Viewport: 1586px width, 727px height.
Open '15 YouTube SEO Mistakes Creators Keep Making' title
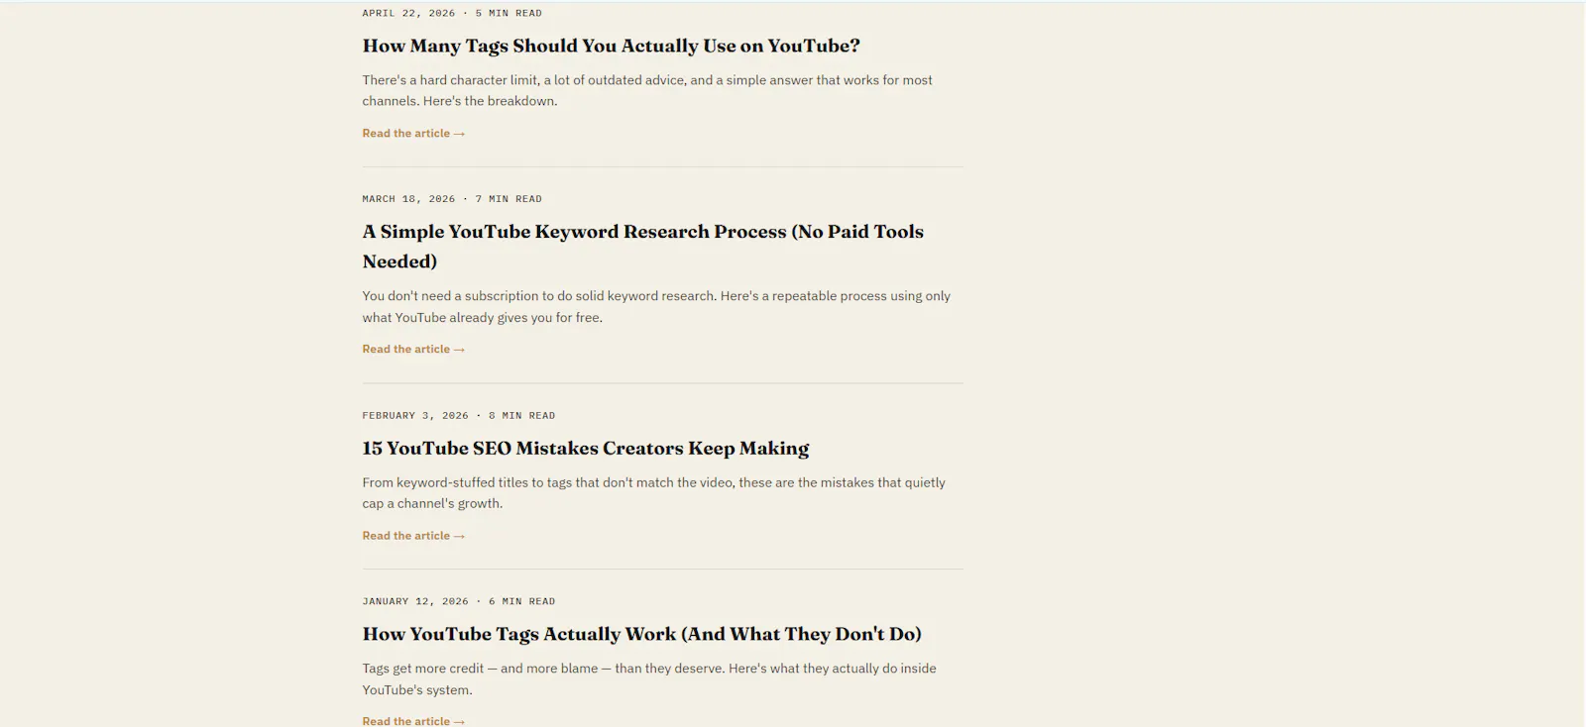pyautogui.click(x=585, y=448)
